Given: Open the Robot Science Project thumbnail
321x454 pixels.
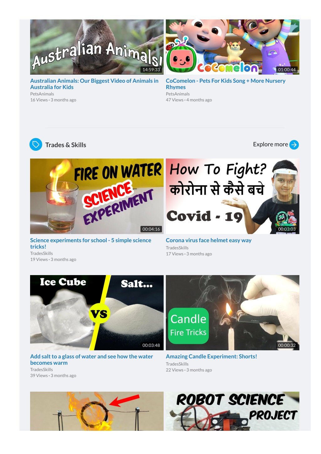Looking at the screenshot, I should pos(233,411).
